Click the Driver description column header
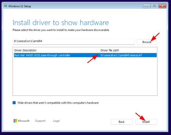The image size is (171, 135). pos(57,50)
